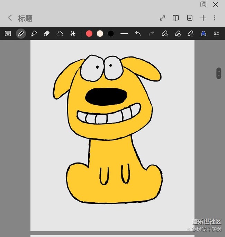This screenshot has height=237, width=225.
Task: Open the pen stroke thickness selector
Action: (124, 34)
